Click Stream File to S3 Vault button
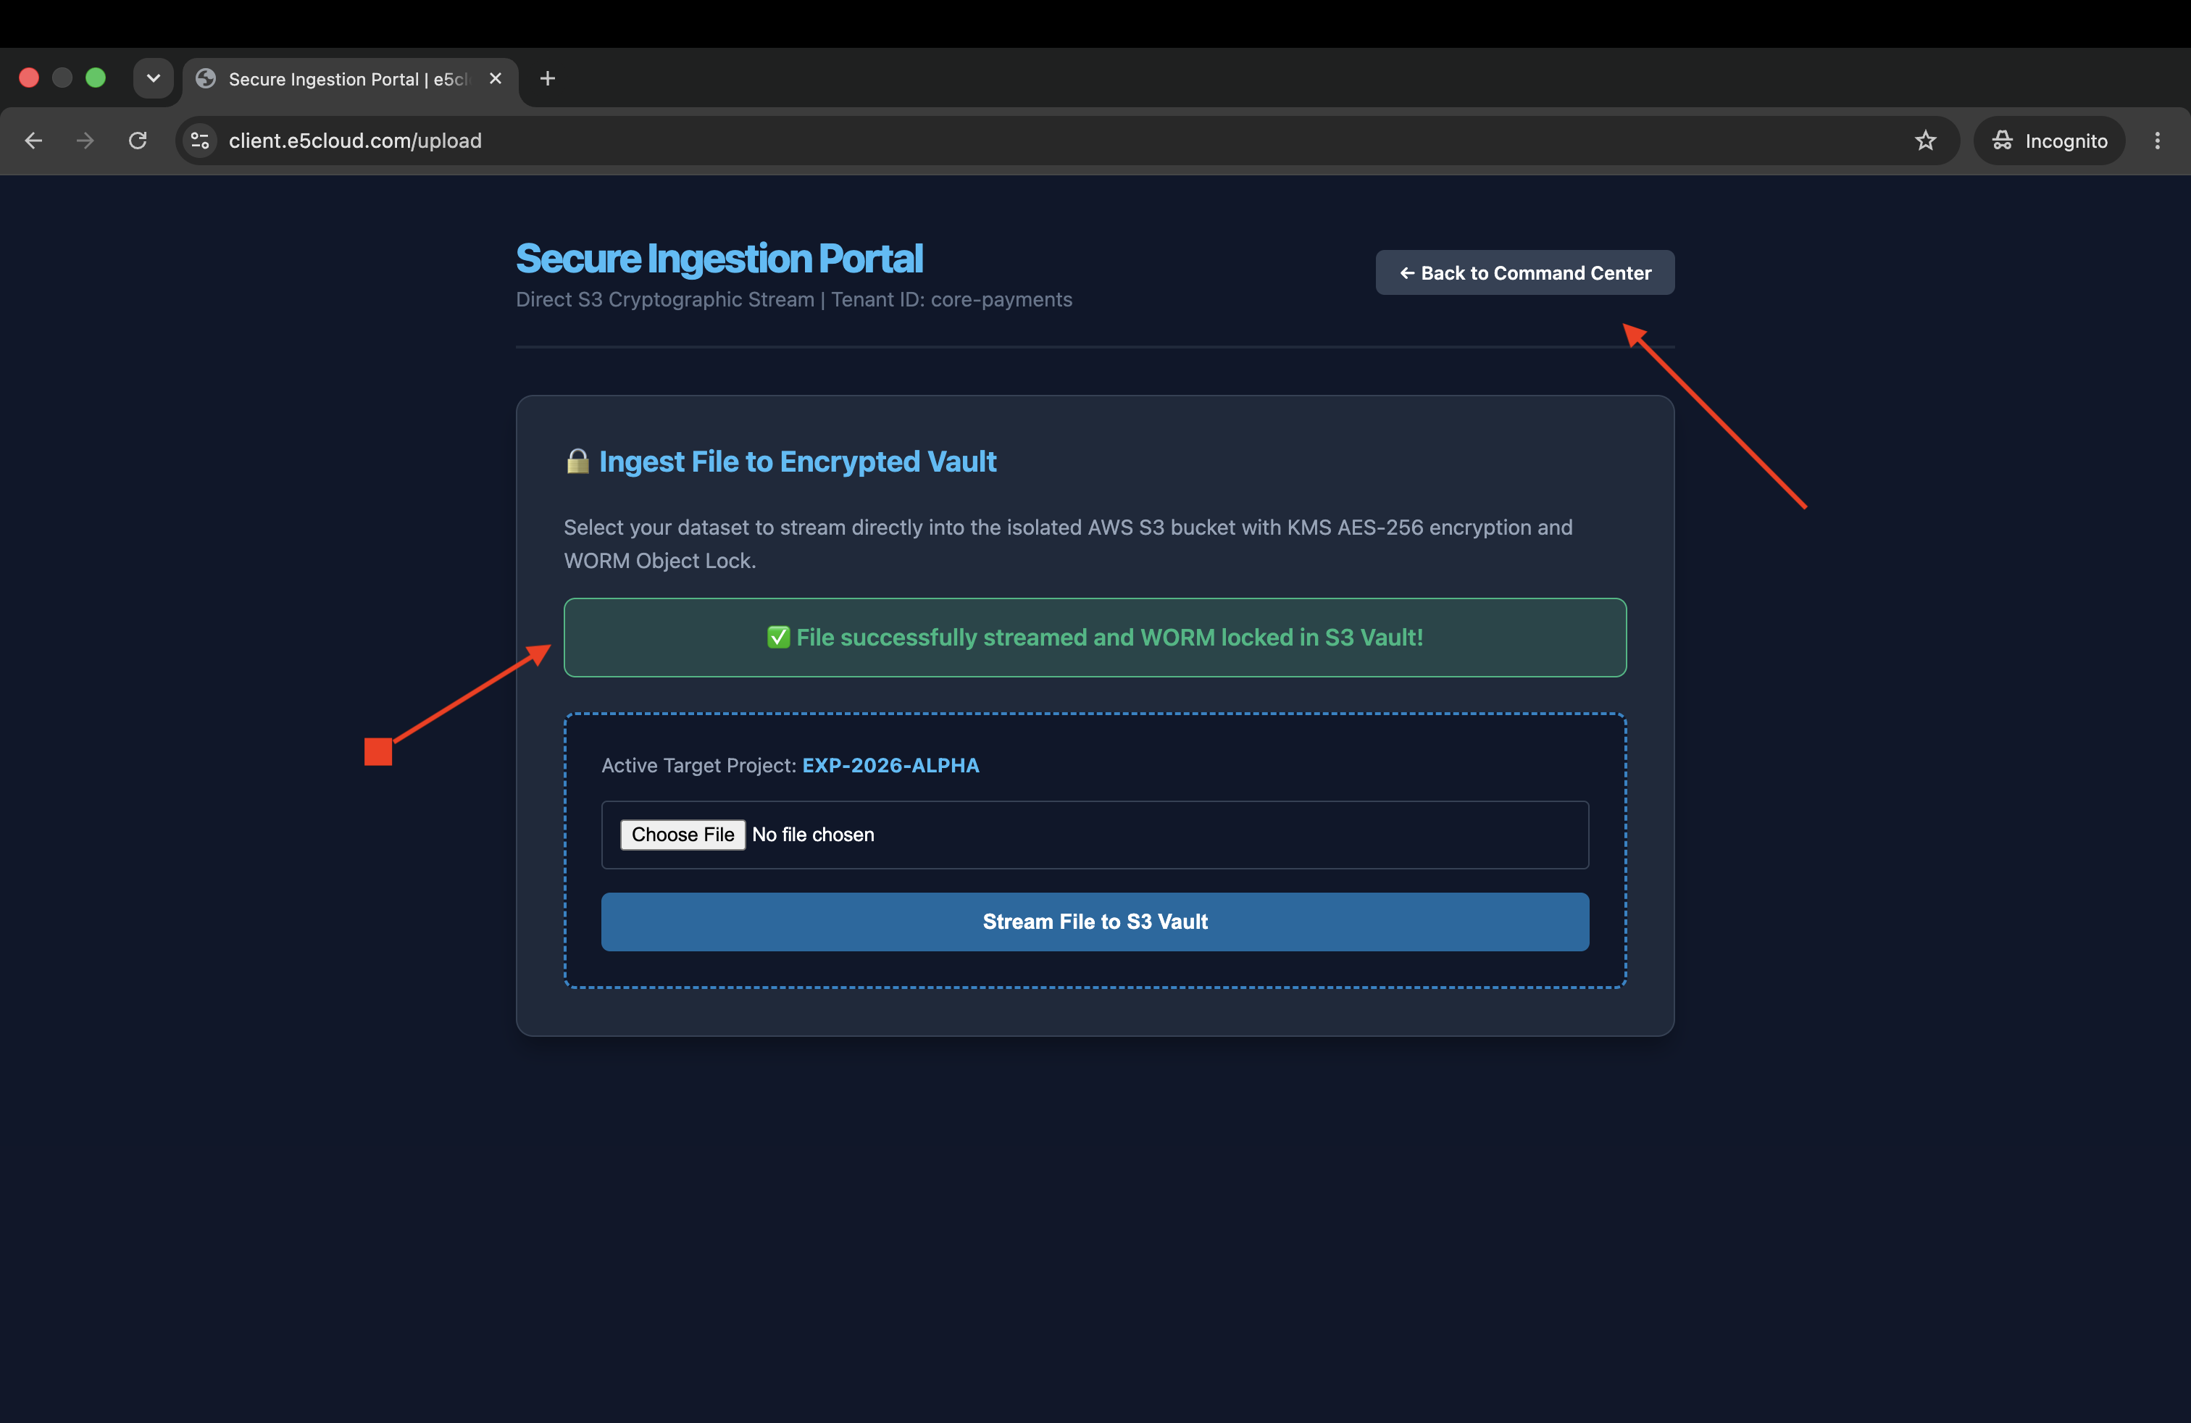The height and width of the screenshot is (1423, 2191). [x=1095, y=922]
